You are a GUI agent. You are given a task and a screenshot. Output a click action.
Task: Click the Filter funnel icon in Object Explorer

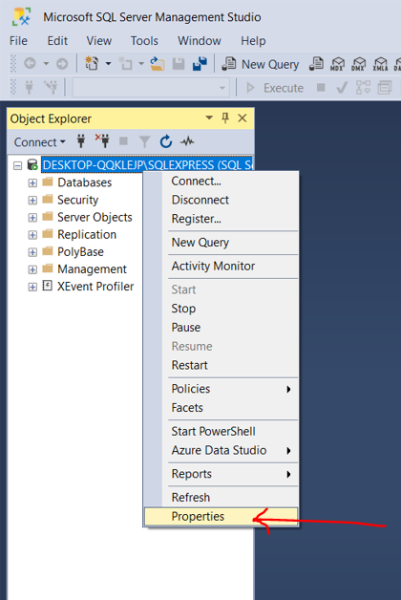144,142
